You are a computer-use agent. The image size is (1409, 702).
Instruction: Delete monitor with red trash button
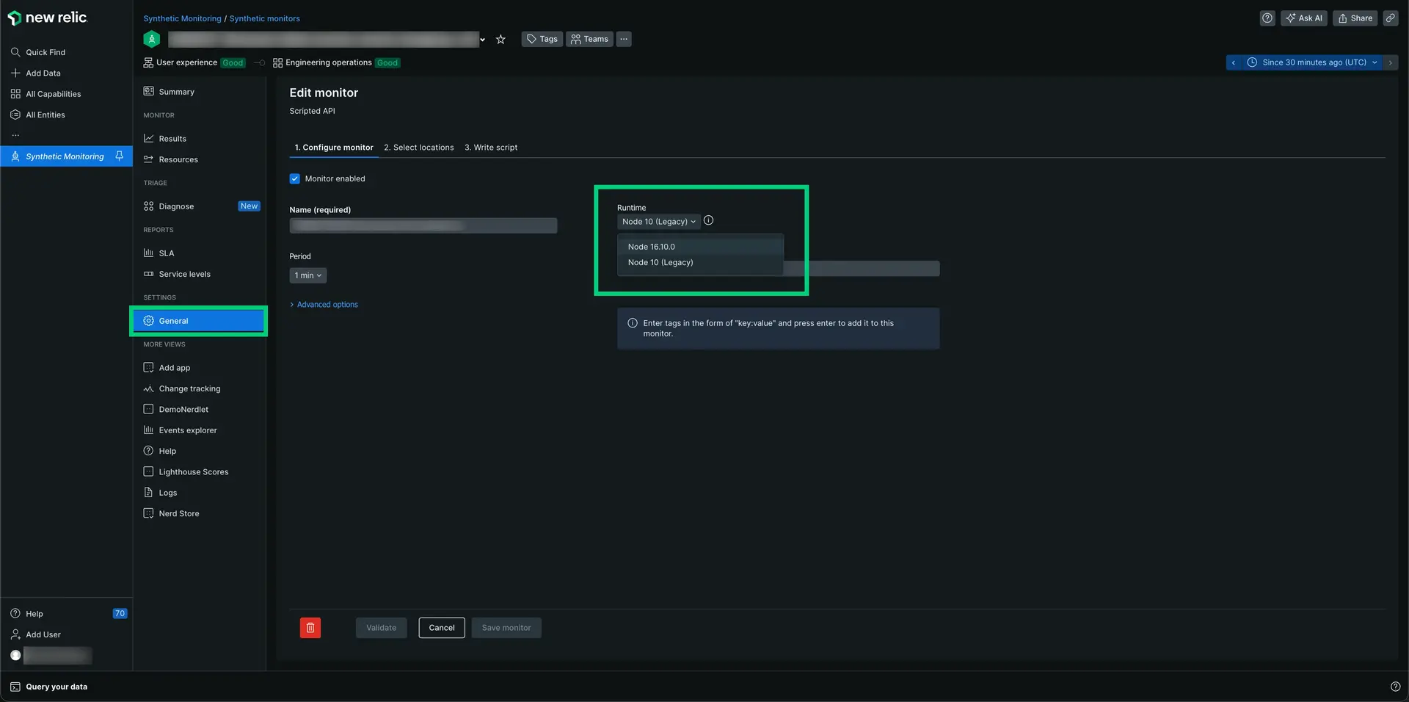pyautogui.click(x=310, y=628)
